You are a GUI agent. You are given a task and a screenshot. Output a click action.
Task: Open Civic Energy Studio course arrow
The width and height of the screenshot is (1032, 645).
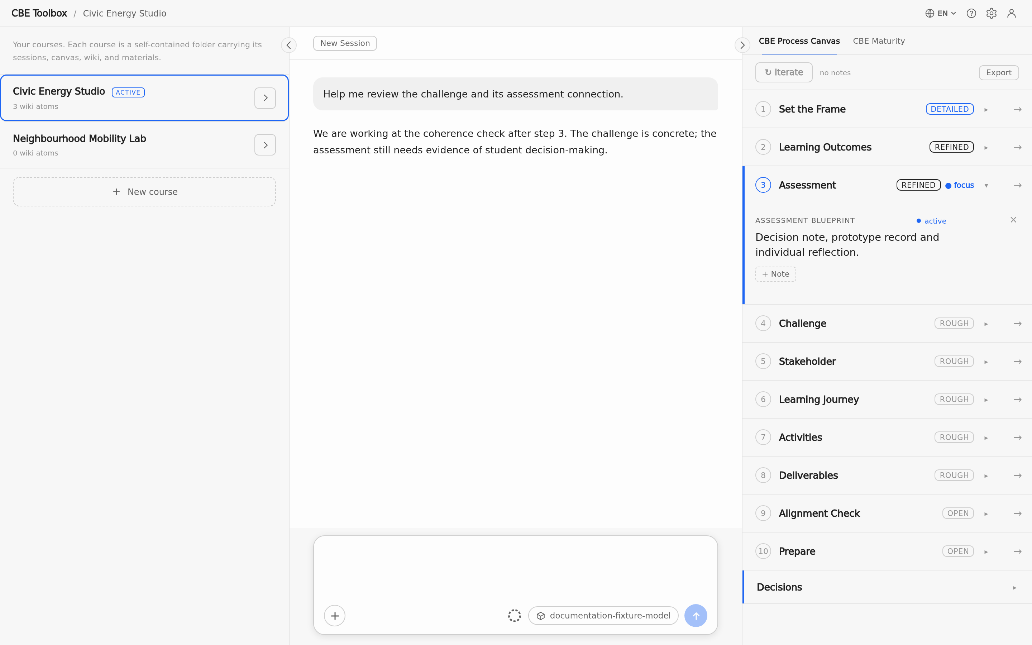tap(265, 98)
